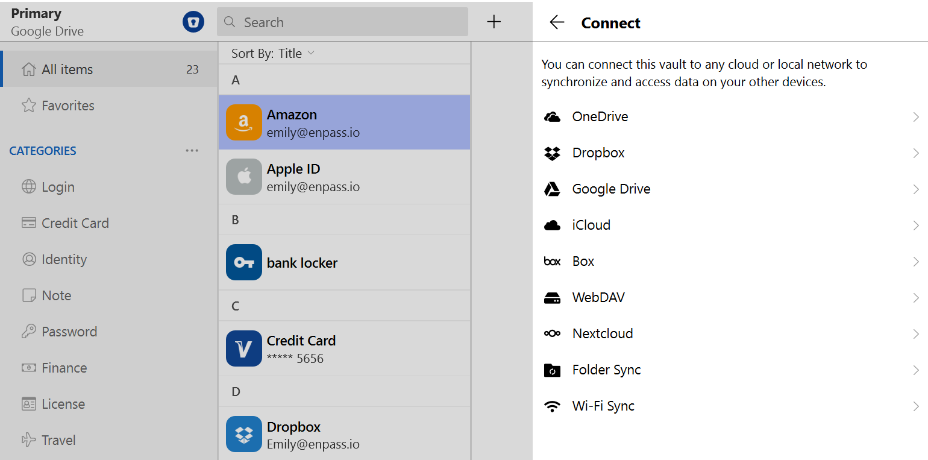Expand iCloud connect option chevron

tap(916, 225)
